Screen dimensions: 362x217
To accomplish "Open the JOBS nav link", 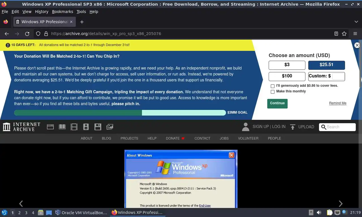I will pos(224,138).
